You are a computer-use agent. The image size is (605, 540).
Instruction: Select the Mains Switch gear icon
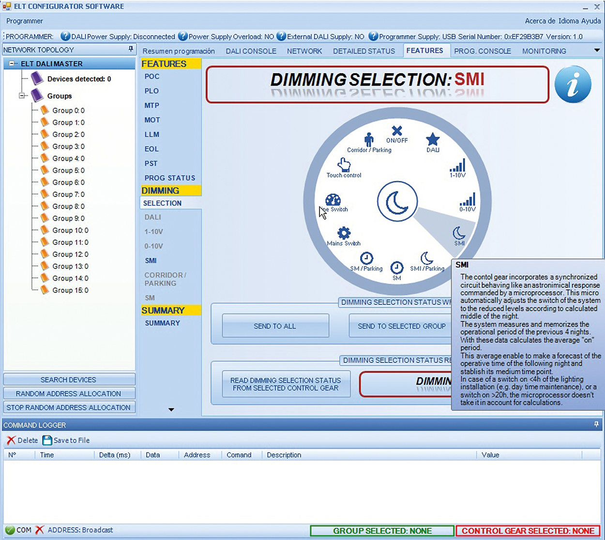pyautogui.click(x=344, y=233)
